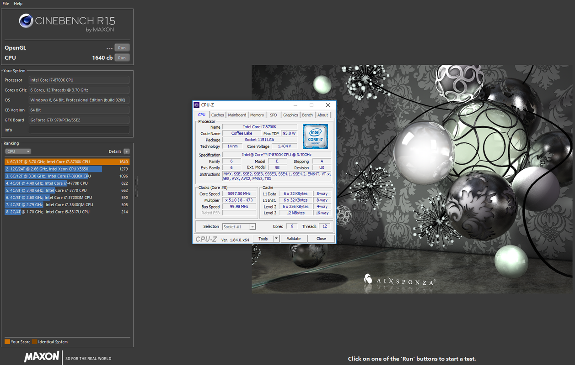This screenshot has height=365, width=575.
Task: Switch to the CPU tab in CPU-Z
Action: [x=202, y=115]
